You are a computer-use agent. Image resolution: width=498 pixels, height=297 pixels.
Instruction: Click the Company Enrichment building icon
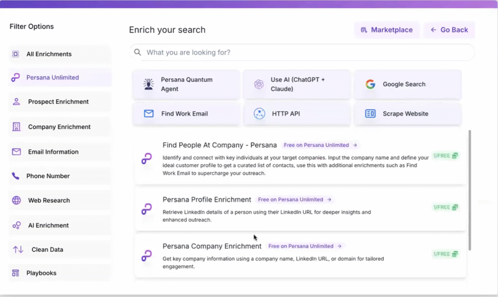[16, 126]
